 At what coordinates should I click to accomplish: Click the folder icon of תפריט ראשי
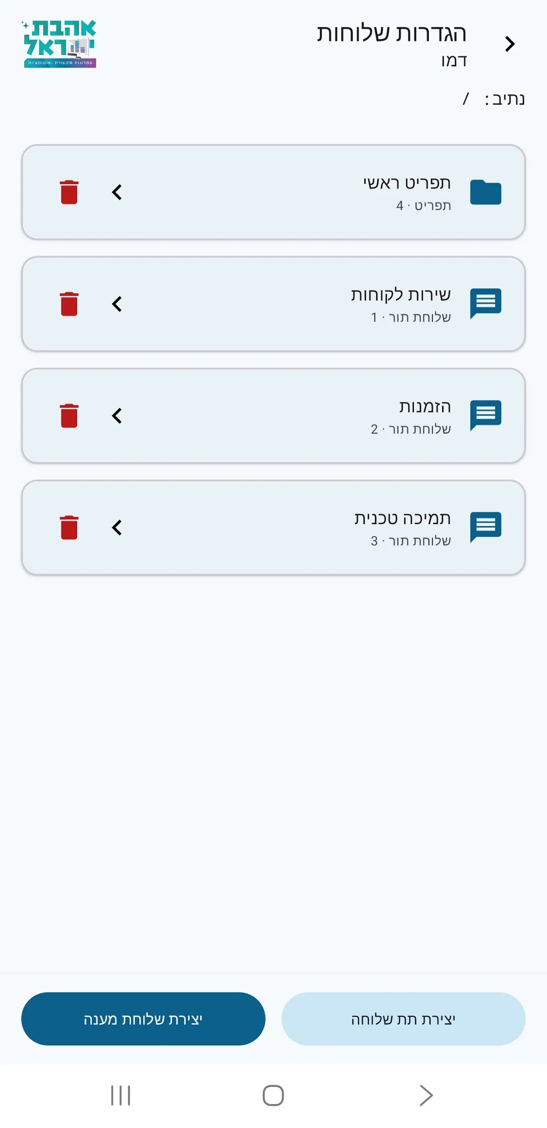tap(485, 192)
